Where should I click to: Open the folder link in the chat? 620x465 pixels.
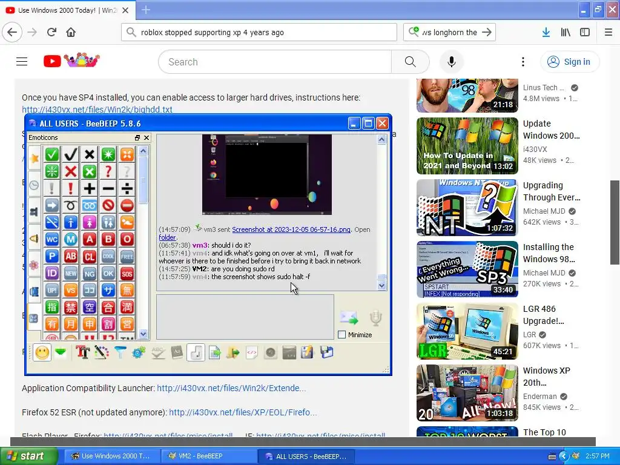click(x=167, y=237)
